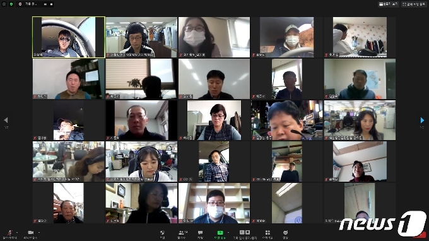
Task: Stop the recording using the square button
Action: [x=52, y=4]
